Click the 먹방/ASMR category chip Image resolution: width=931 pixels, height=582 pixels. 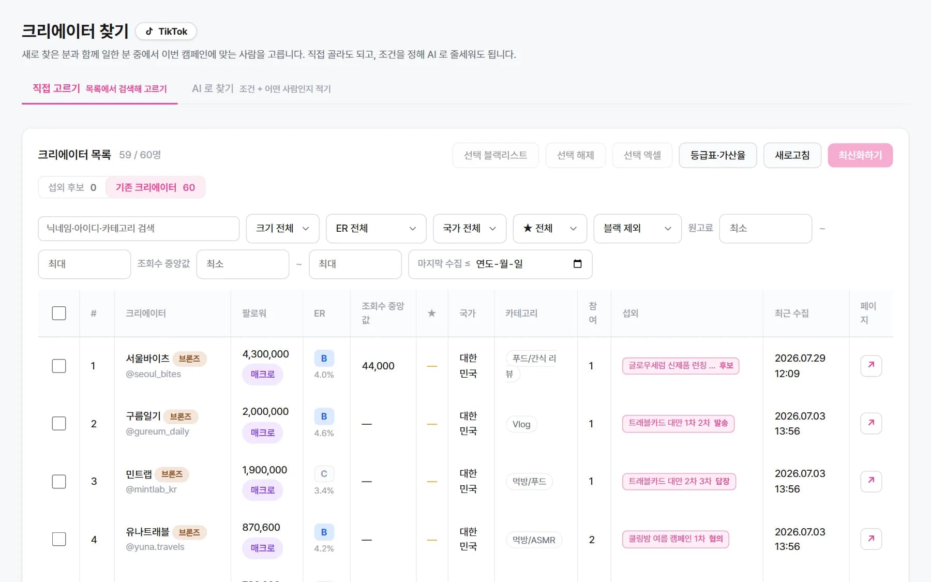[534, 540]
